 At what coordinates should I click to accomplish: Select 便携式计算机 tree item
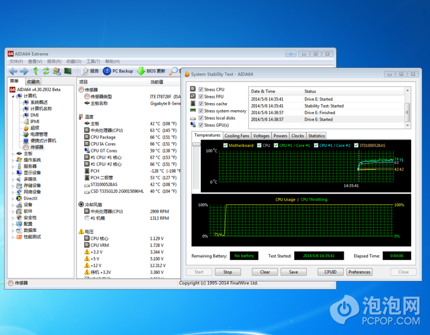pos(43,141)
